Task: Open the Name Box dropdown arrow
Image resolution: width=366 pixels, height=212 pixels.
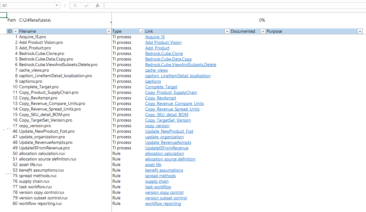Action: 57,6
